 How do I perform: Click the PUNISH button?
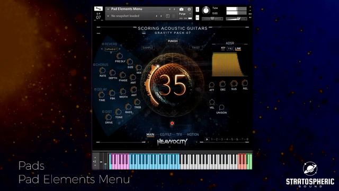click(x=173, y=41)
